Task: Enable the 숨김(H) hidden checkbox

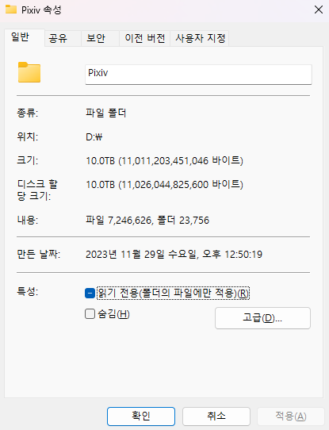Action: [90, 314]
